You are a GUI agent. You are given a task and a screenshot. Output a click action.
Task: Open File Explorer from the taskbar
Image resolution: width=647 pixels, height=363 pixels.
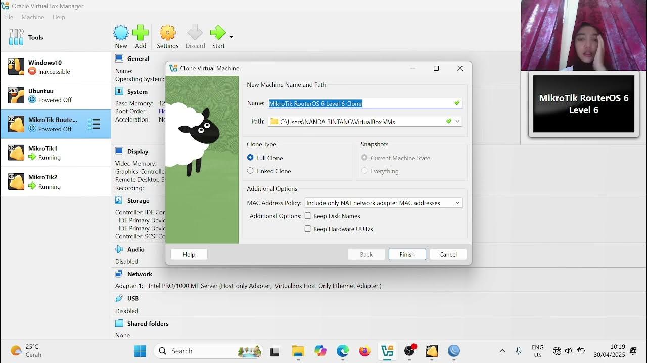(x=298, y=351)
